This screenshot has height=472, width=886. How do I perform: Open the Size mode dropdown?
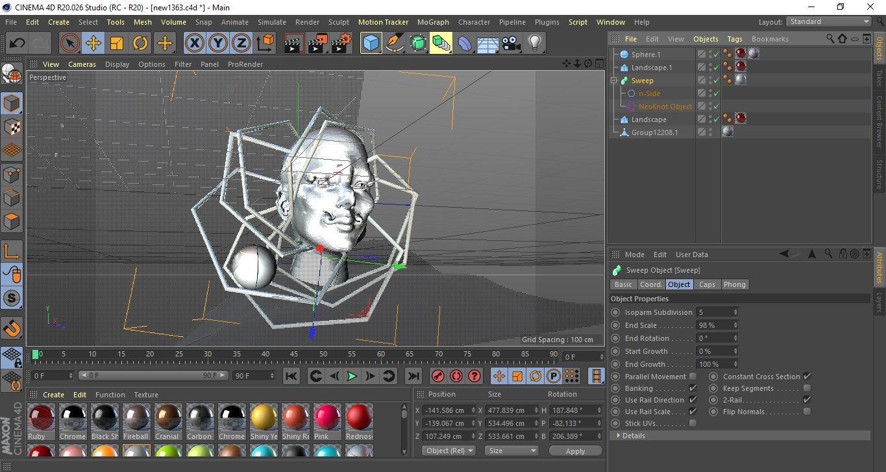pos(511,451)
